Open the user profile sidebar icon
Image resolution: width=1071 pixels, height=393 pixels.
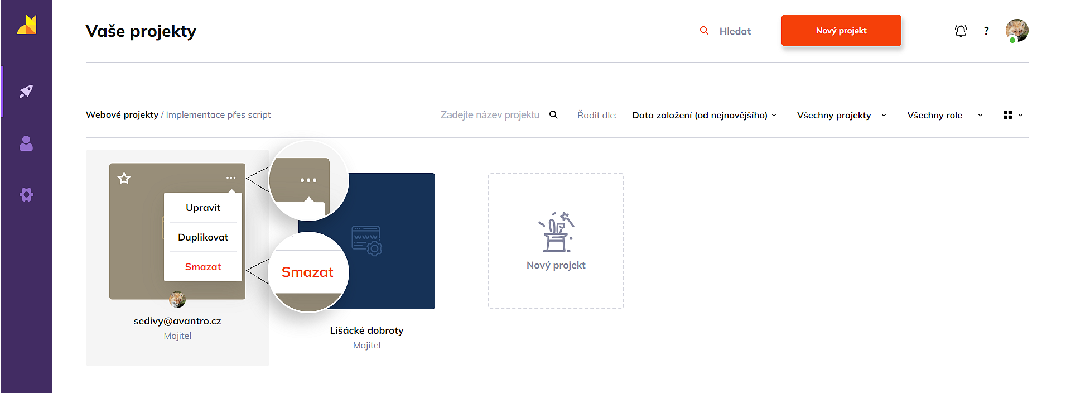pos(26,143)
